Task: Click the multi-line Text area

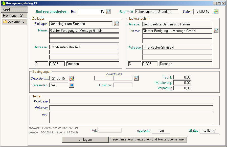Action: tap(131, 118)
